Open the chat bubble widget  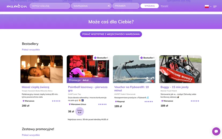[x=216, y=131]
